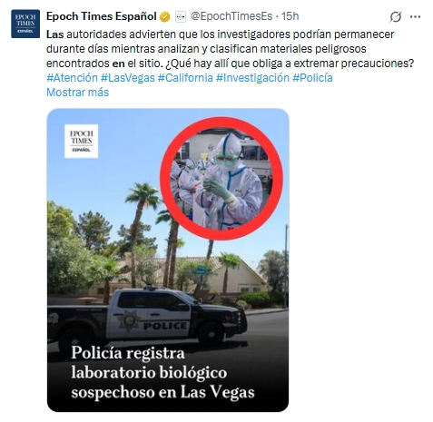
Task: Expand the post with Mostrar más
Action: tap(77, 93)
